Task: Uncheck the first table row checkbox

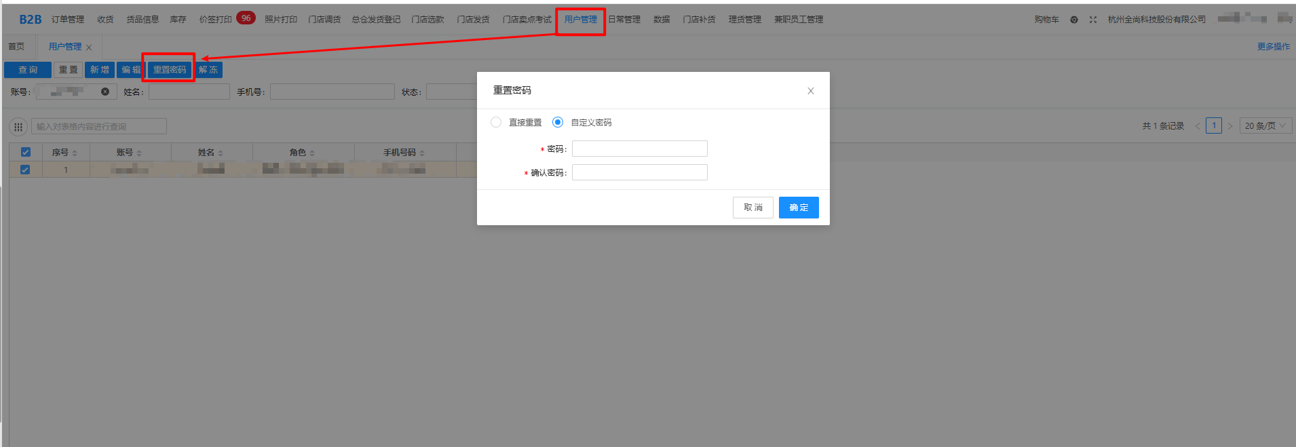Action: coord(25,170)
